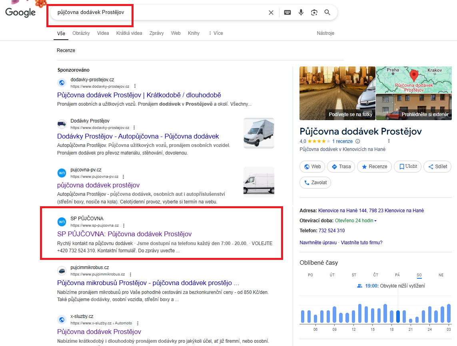
Task: Select PO day in Oblíbené časy
Action: 310,275
